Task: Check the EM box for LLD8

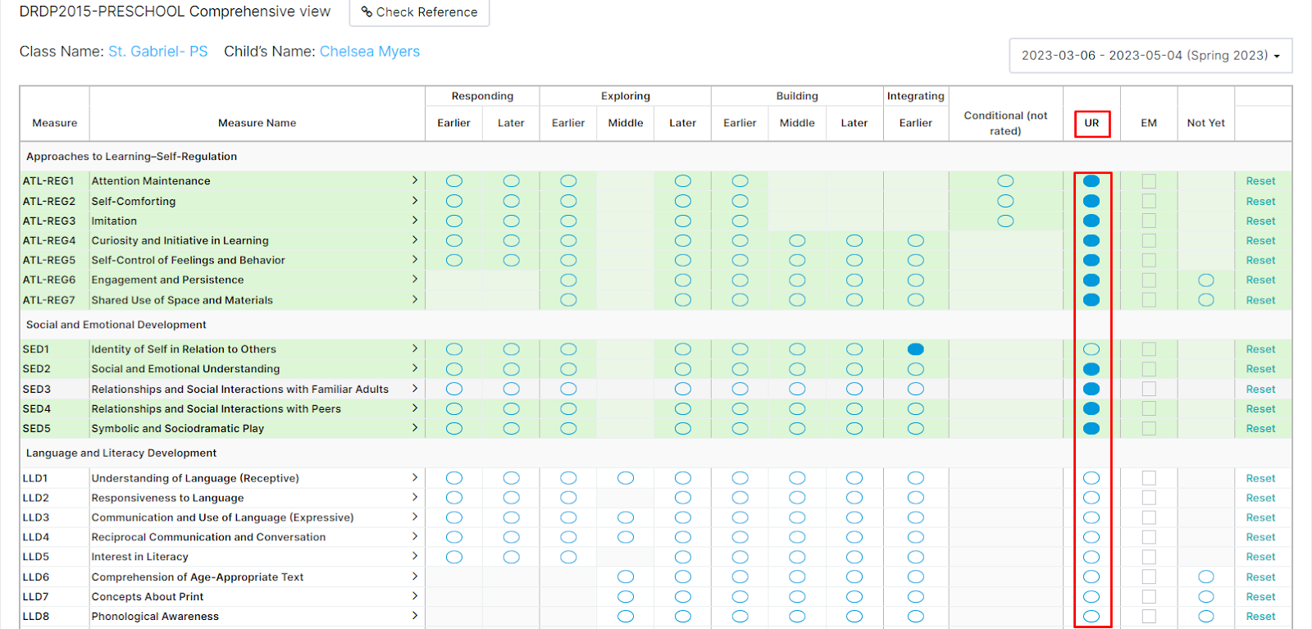Action: [x=1149, y=616]
